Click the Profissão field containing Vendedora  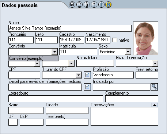(113, 75)
